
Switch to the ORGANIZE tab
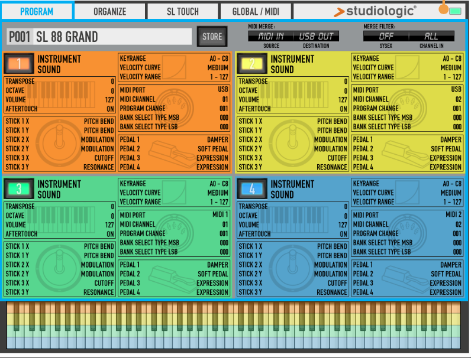pyautogui.click(x=109, y=11)
